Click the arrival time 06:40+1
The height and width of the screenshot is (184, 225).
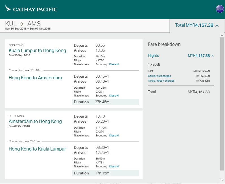102,81
